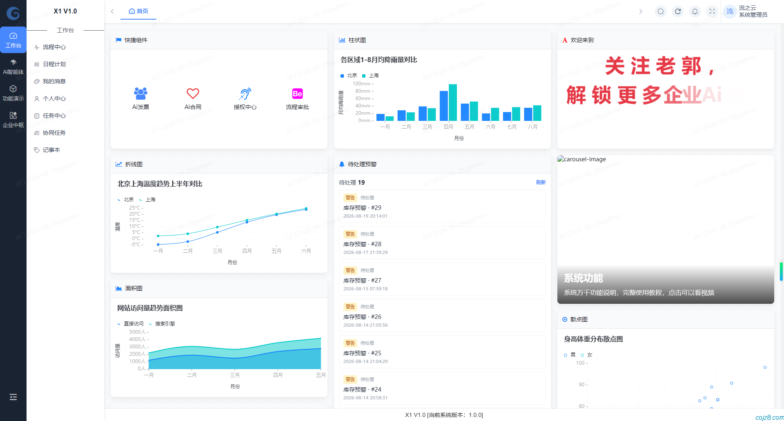Click the 快捷组件 panel flag icon
The width and height of the screenshot is (784, 421).
(x=118, y=40)
